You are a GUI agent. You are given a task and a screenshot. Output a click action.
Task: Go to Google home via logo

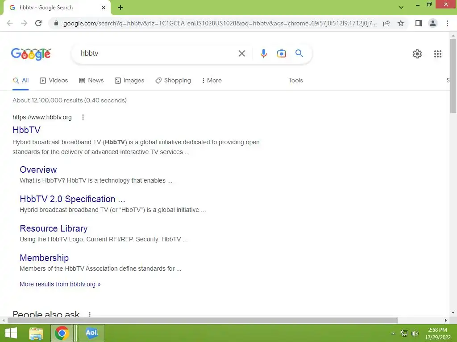tap(31, 54)
